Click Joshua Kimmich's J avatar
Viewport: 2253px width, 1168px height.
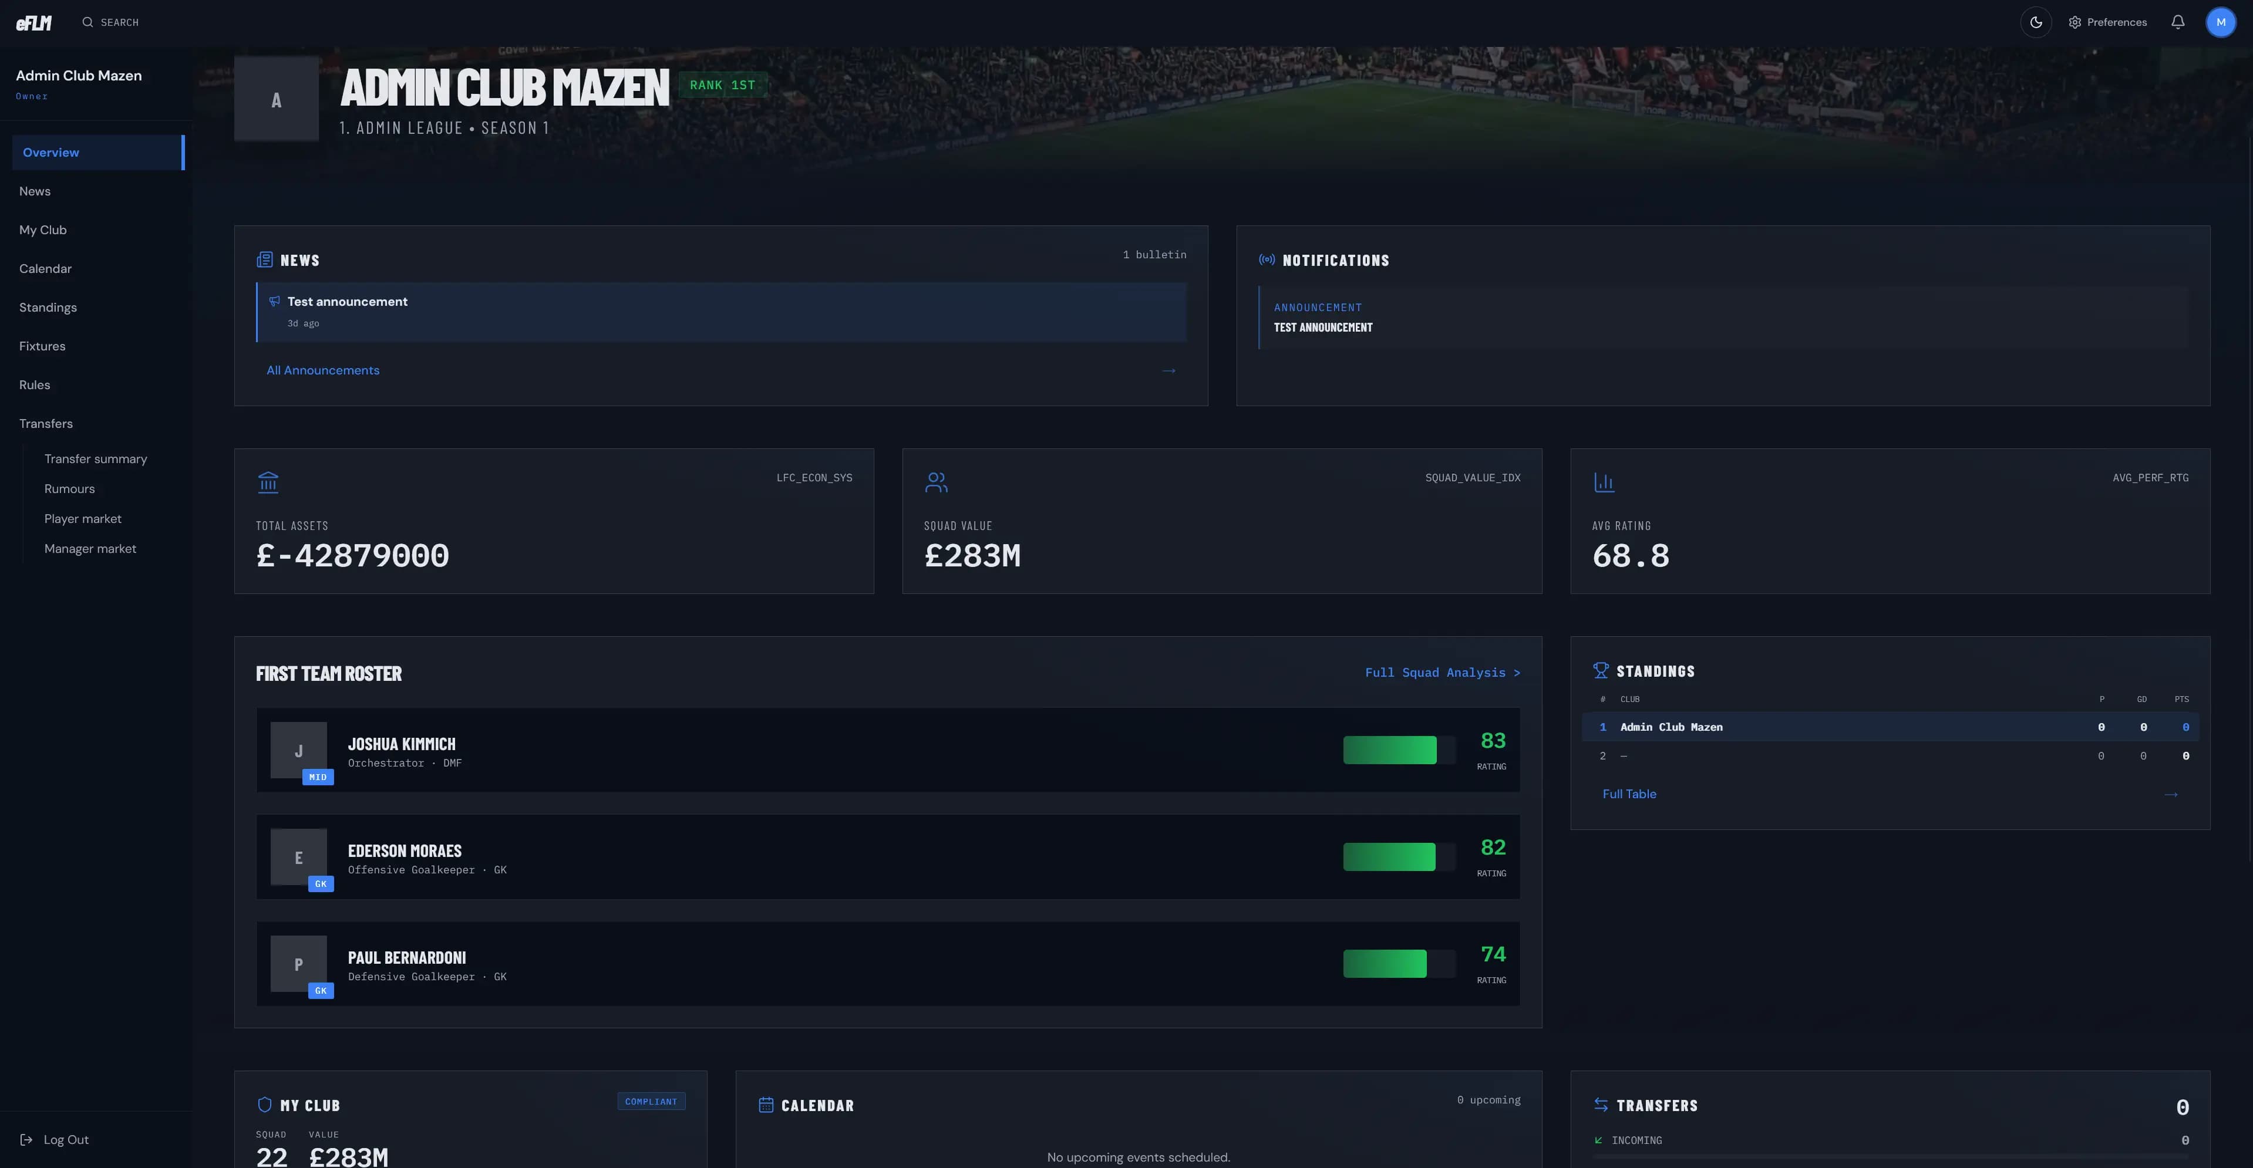click(x=298, y=750)
